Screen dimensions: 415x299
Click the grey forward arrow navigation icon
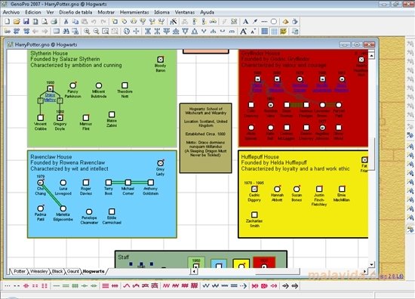45,31
